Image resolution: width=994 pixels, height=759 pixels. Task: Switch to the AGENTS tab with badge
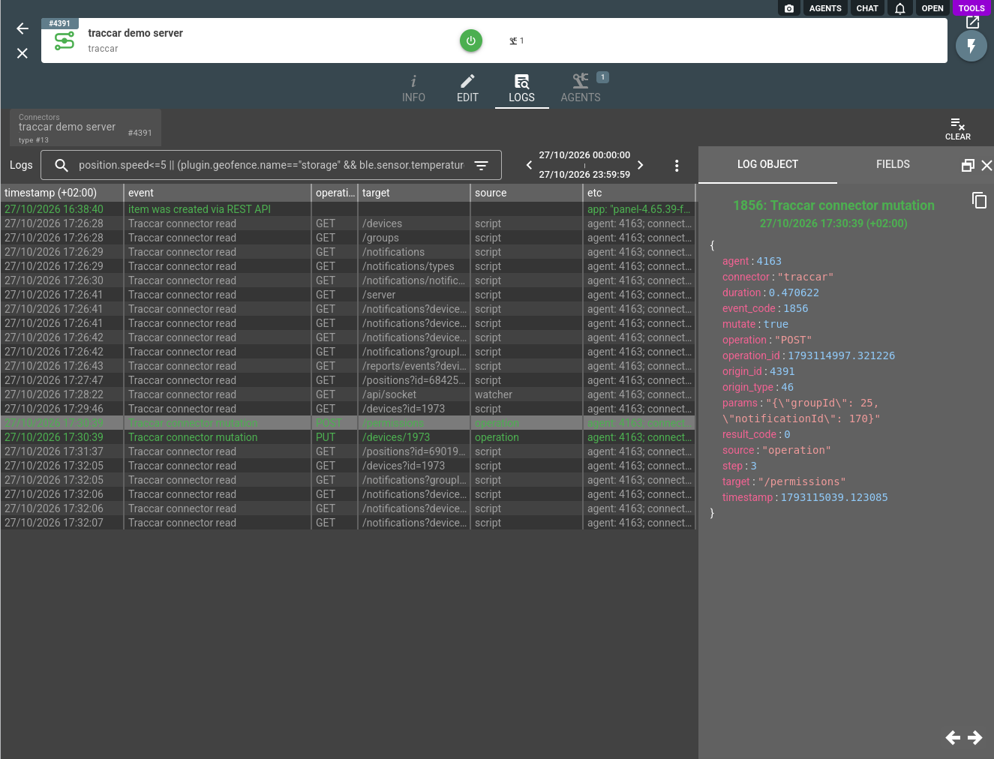[x=581, y=88]
